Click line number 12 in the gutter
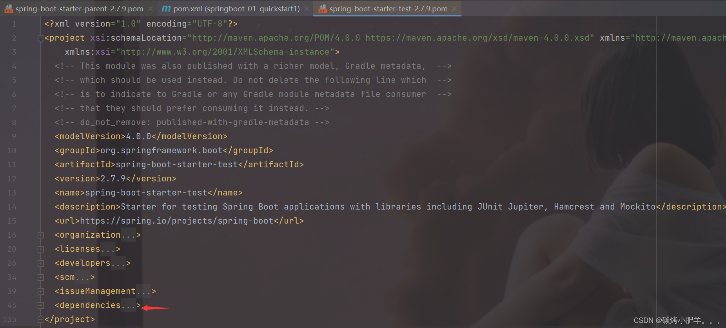The image size is (726, 328). [12, 179]
